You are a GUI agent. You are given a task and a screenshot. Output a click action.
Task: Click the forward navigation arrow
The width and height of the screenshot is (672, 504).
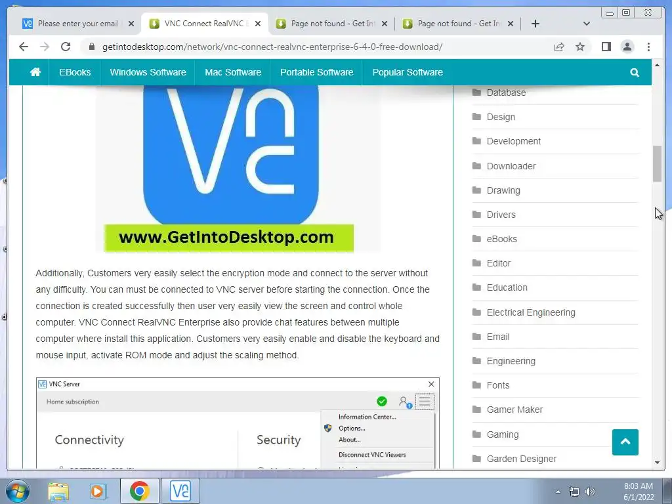45,47
